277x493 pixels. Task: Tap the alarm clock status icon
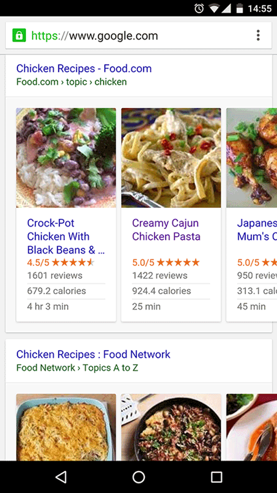(x=199, y=8)
